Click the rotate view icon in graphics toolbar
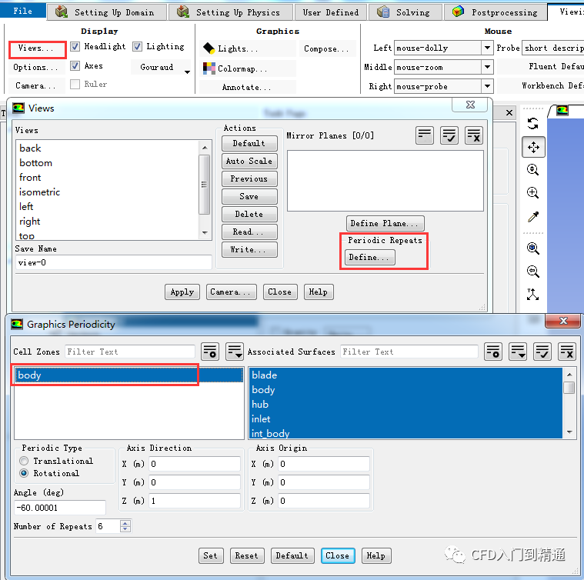Viewport: 584px width, 580px height. (533, 124)
